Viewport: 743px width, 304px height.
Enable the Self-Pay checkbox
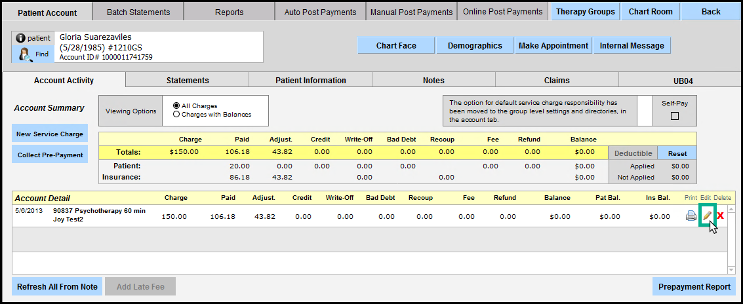(674, 117)
